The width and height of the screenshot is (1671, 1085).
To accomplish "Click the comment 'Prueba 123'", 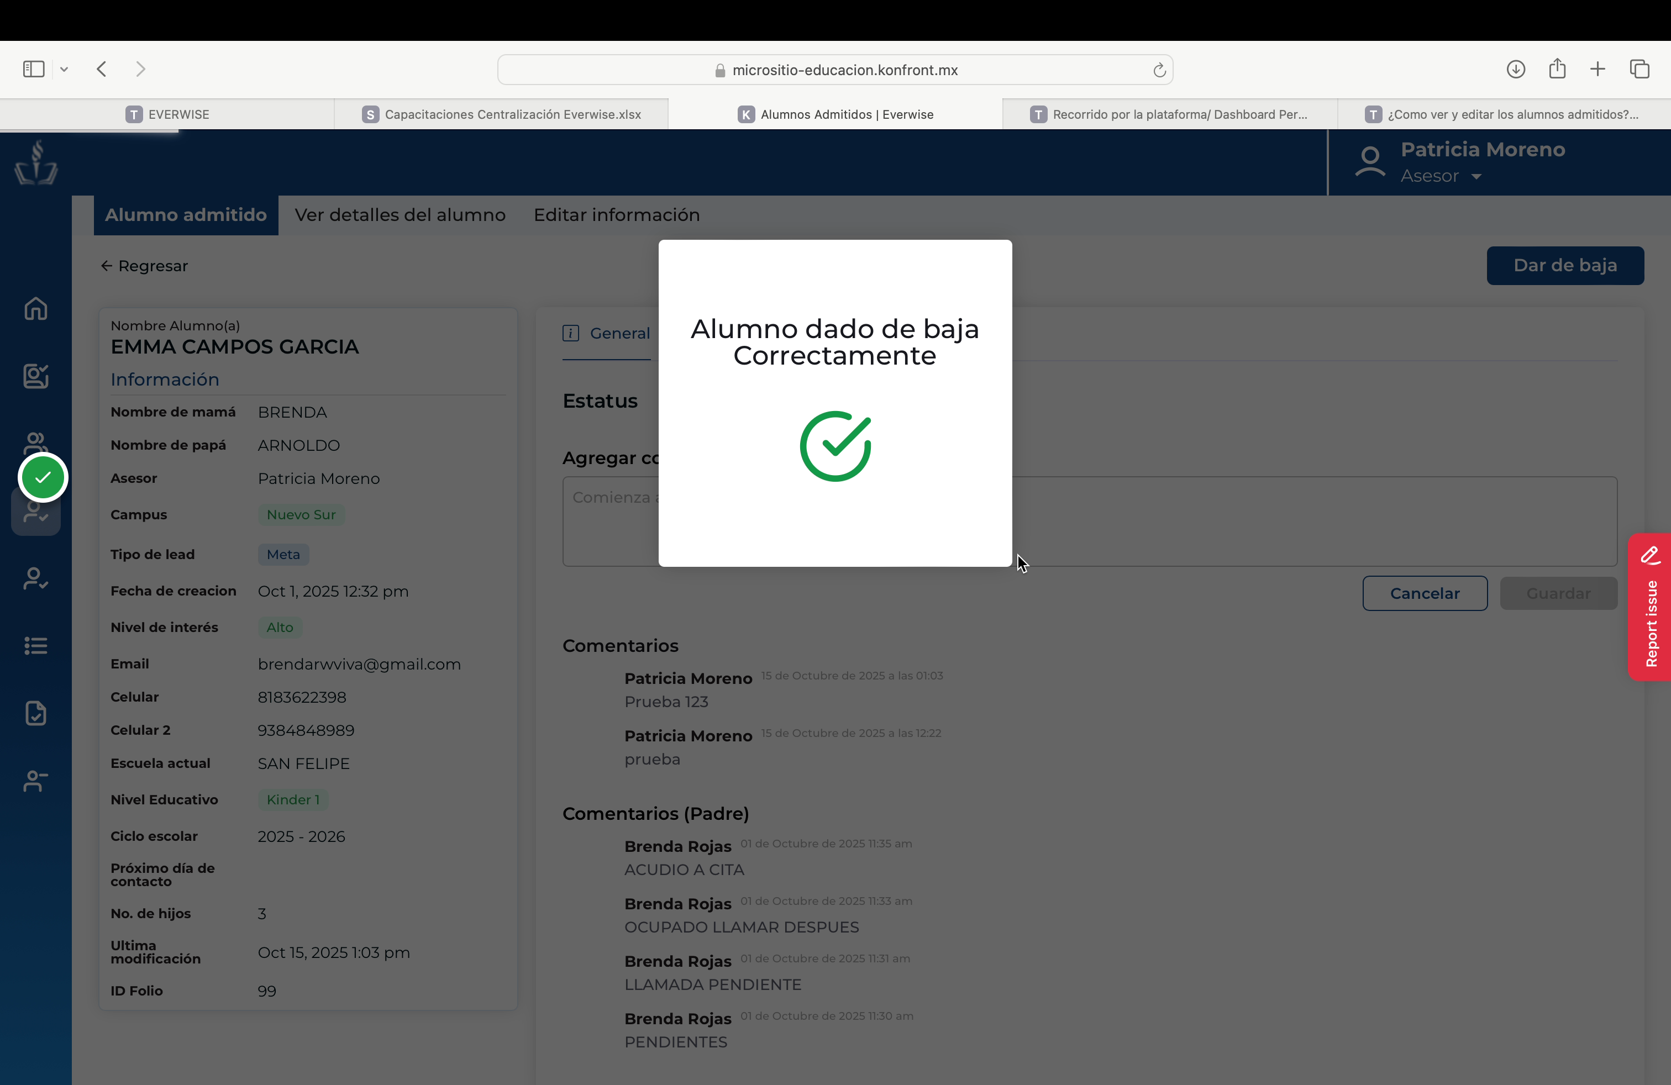I will pyautogui.click(x=666, y=702).
